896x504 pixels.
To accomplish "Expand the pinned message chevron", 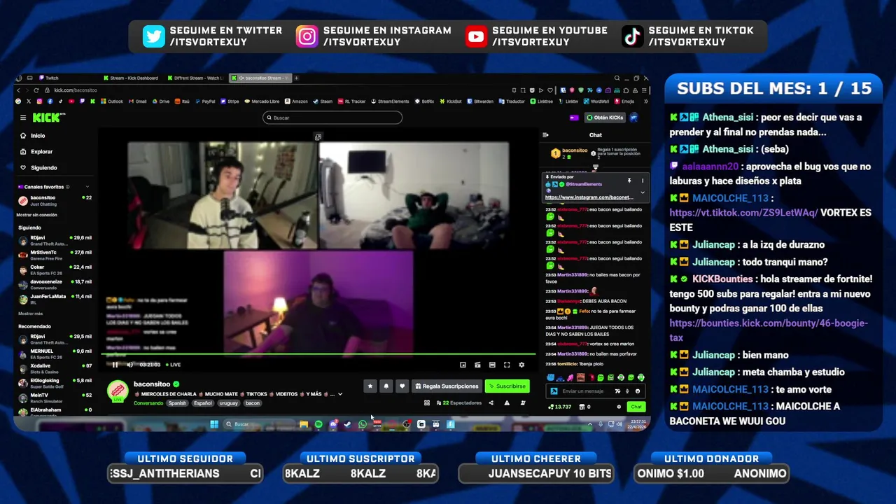I will [x=643, y=192].
